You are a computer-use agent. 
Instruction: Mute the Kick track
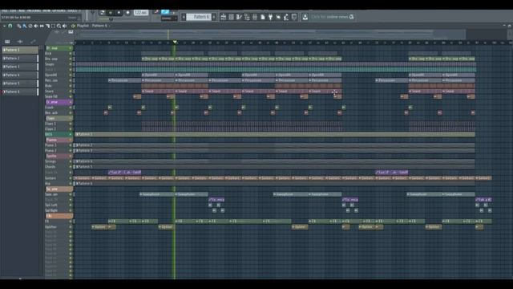(x=71, y=54)
